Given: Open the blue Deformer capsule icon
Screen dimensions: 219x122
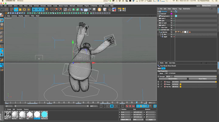Looking at the screenshot, I should point(82,10).
